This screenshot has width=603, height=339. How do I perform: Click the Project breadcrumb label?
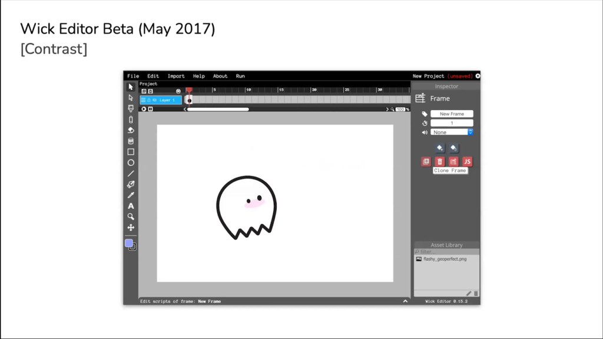pyautogui.click(x=148, y=84)
